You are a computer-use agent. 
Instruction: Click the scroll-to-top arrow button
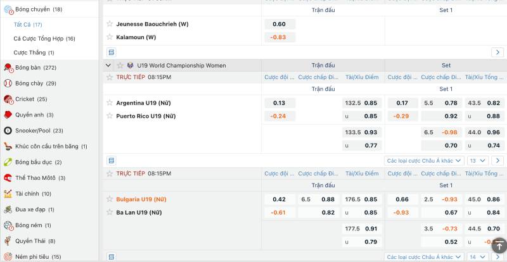(499, 246)
